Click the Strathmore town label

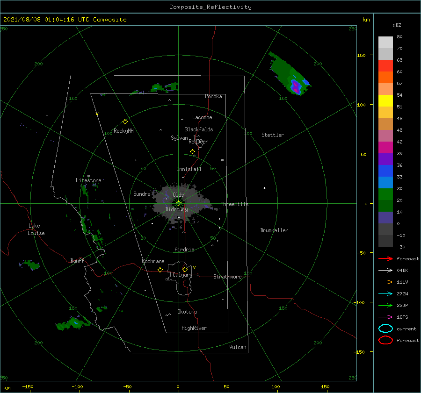(227, 277)
